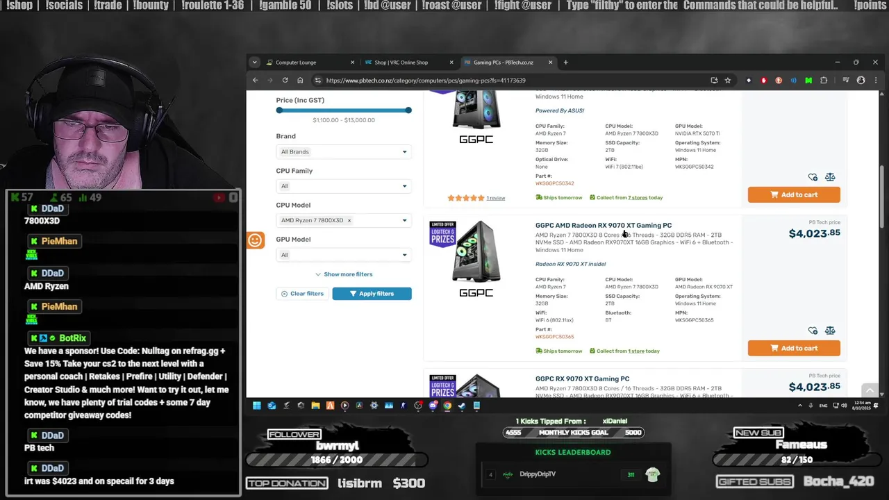Bookmark this page with the star icon

pyautogui.click(x=727, y=80)
